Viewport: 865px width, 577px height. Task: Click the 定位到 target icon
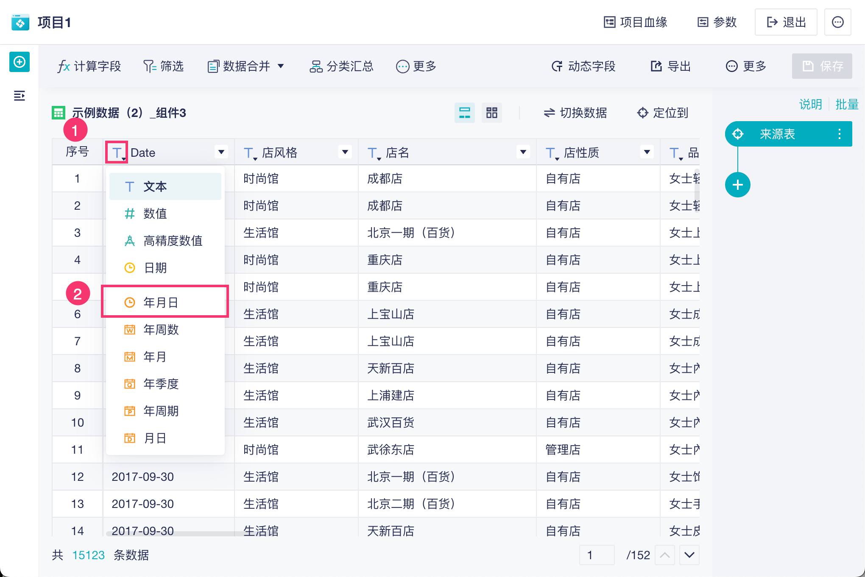point(643,113)
